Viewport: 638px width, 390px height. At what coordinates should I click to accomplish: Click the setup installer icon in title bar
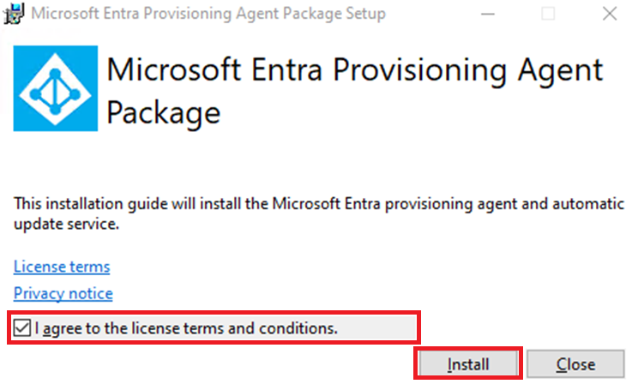(15, 14)
